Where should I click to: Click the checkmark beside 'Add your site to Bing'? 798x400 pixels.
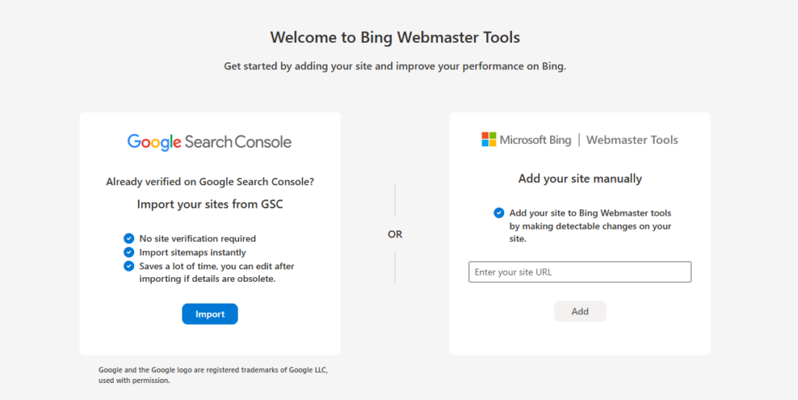(x=499, y=213)
